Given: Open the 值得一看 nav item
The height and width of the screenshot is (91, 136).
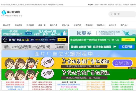Looking at the screenshot, I should 42,25.
